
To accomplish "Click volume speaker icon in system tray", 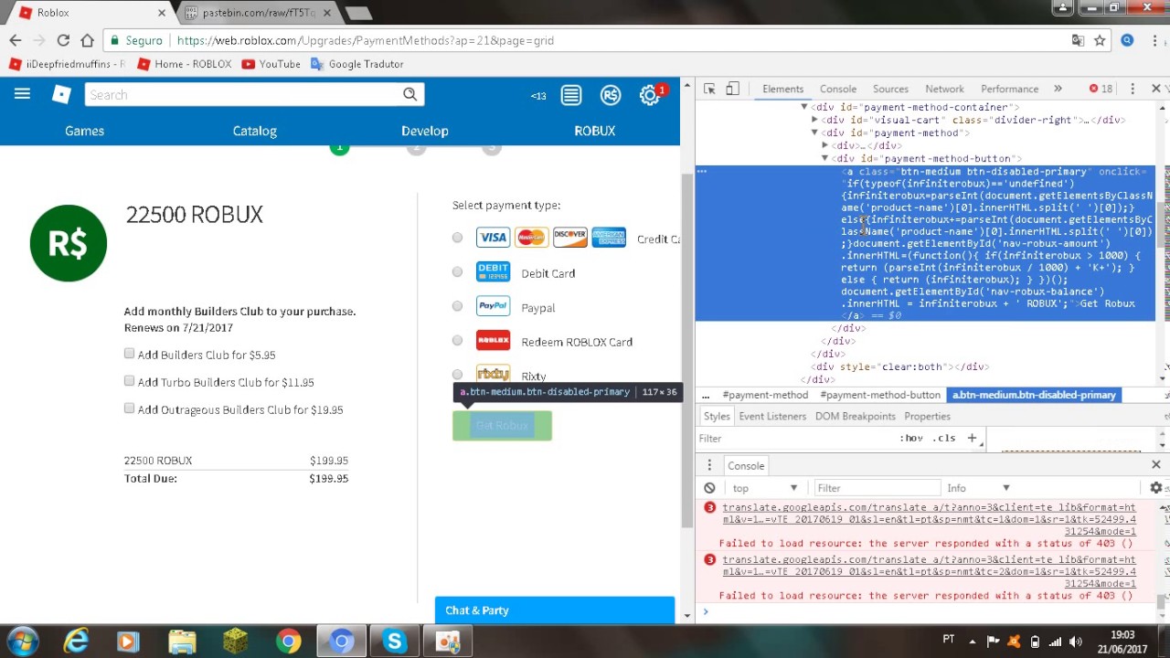I will tap(1076, 642).
